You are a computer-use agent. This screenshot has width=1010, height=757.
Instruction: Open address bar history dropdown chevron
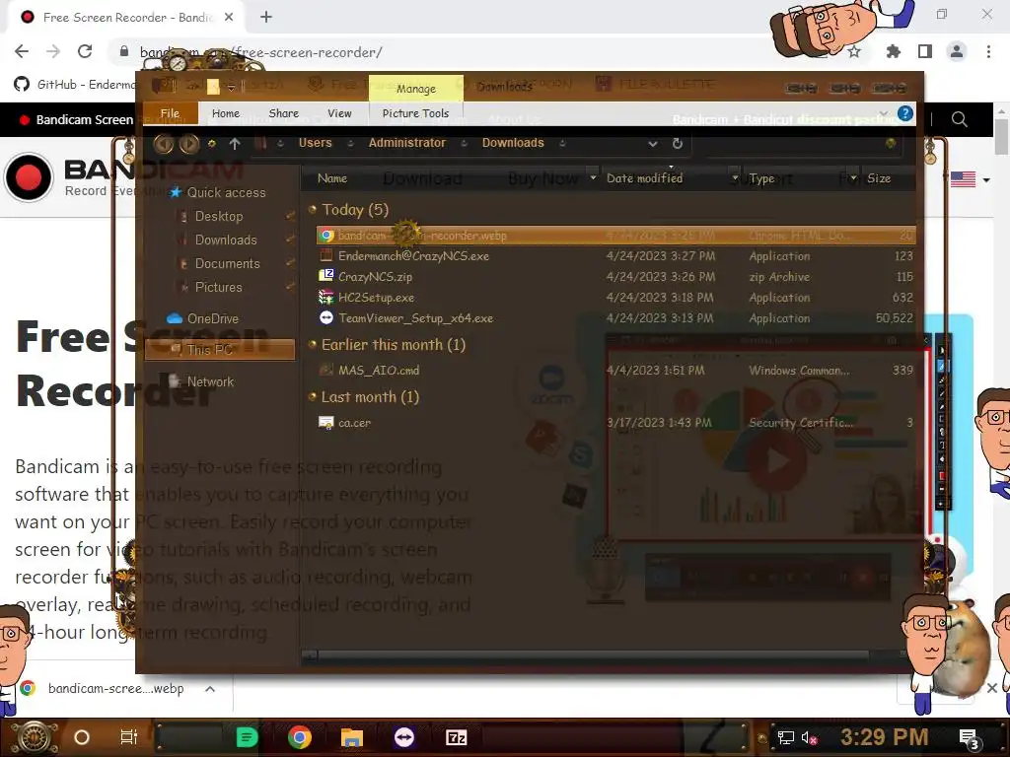coord(653,144)
